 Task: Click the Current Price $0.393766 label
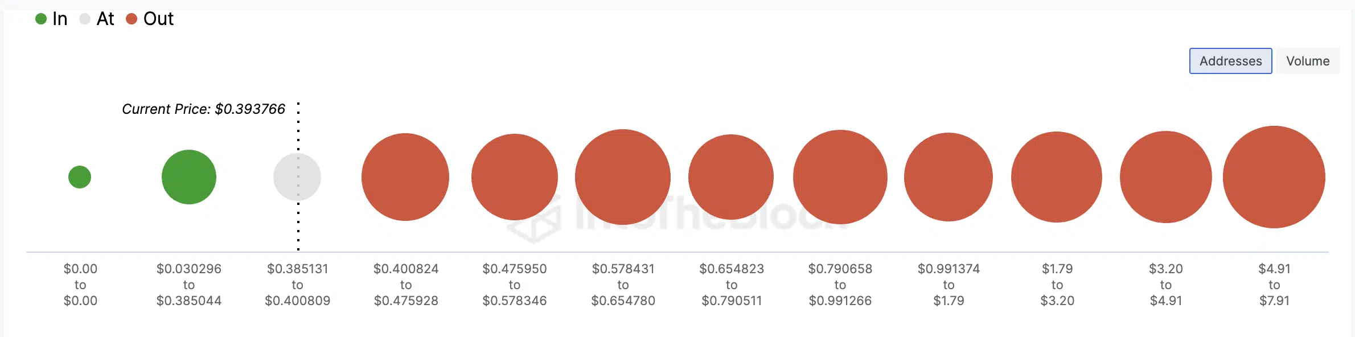[203, 109]
